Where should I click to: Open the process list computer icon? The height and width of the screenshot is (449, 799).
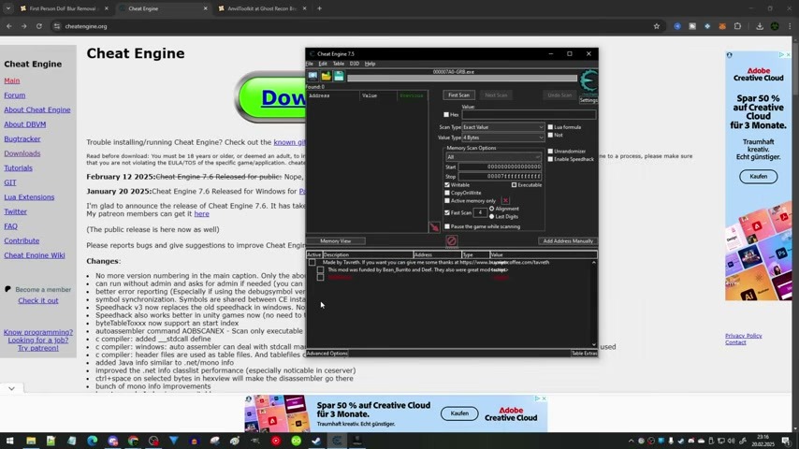tap(312, 77)
